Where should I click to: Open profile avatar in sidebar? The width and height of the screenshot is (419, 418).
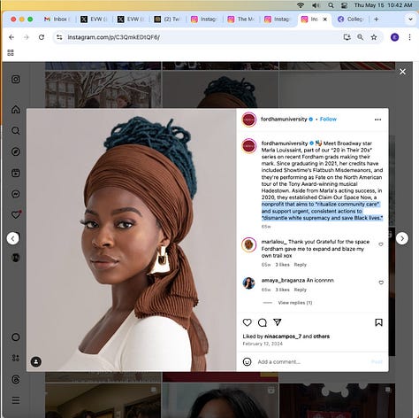point(16,258)
